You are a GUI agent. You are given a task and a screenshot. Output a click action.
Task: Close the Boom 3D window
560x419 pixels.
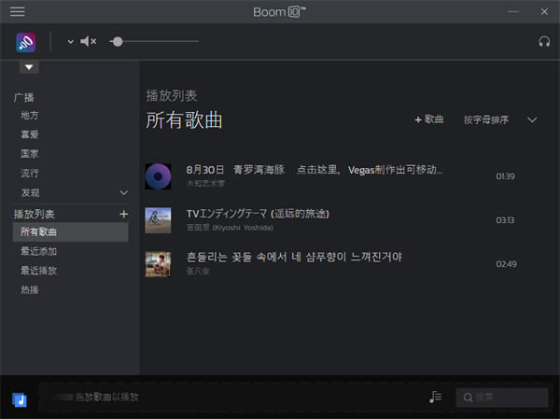[x=544, y=11]
